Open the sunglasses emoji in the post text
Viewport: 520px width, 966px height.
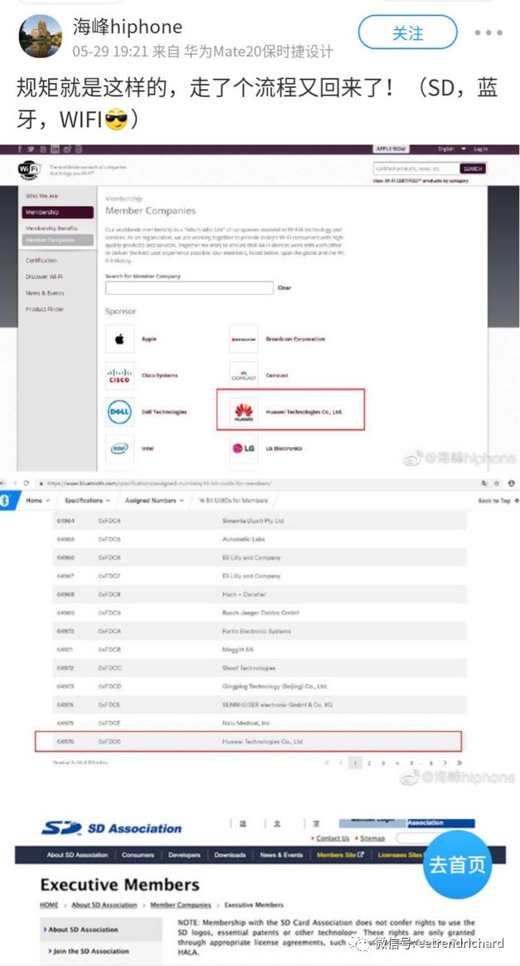115,118
